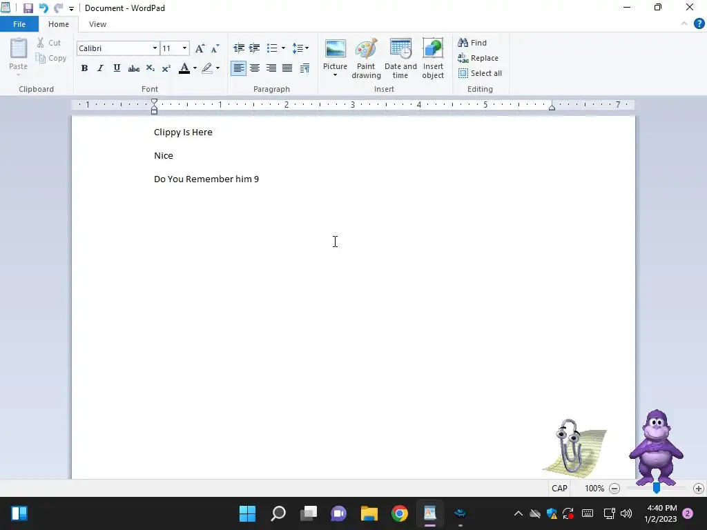The image size is (707, 530).
Task: Undo the last action
Action: click(x=43, y=8)
